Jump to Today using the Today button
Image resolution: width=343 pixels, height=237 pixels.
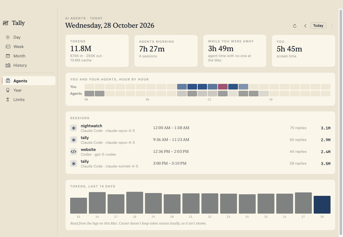pos(318,26)
